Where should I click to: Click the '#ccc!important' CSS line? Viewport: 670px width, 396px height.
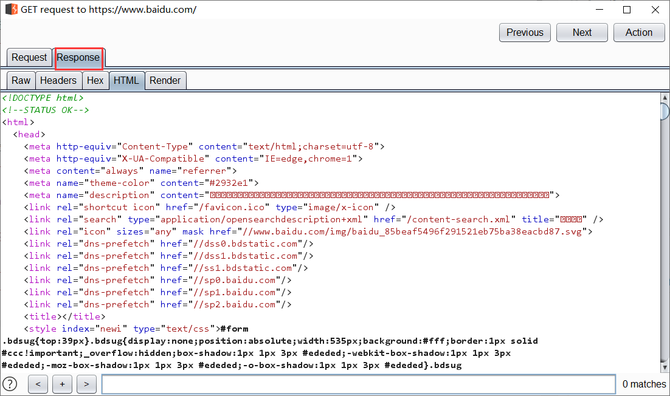(x=257, y=353)
